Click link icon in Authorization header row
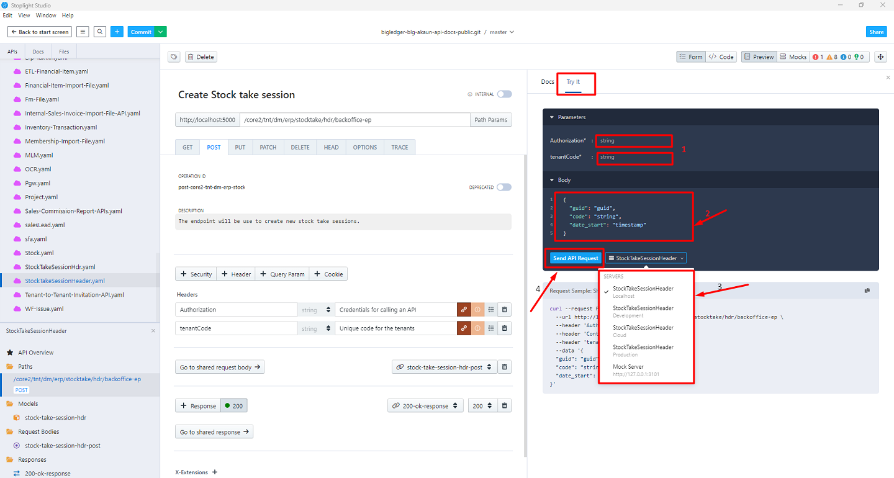The height and width of the screenshot is (478, 894). coord(464,310)
